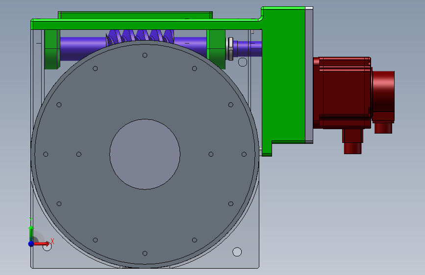Click the long green top plate

(147, 24)
